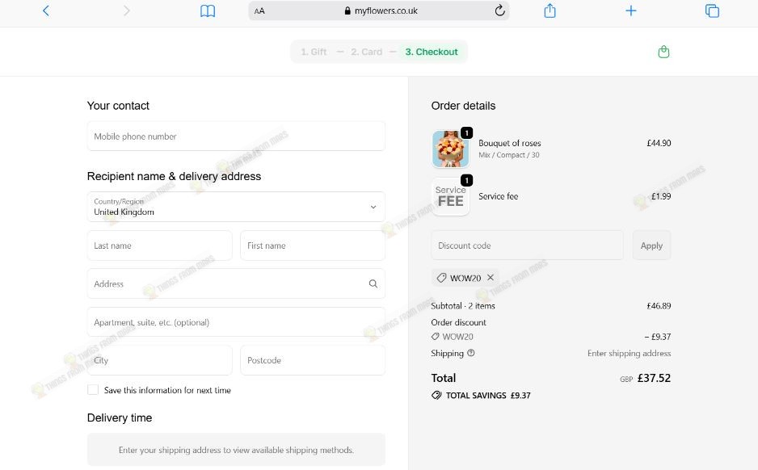Click the Postcode input field

313,360
